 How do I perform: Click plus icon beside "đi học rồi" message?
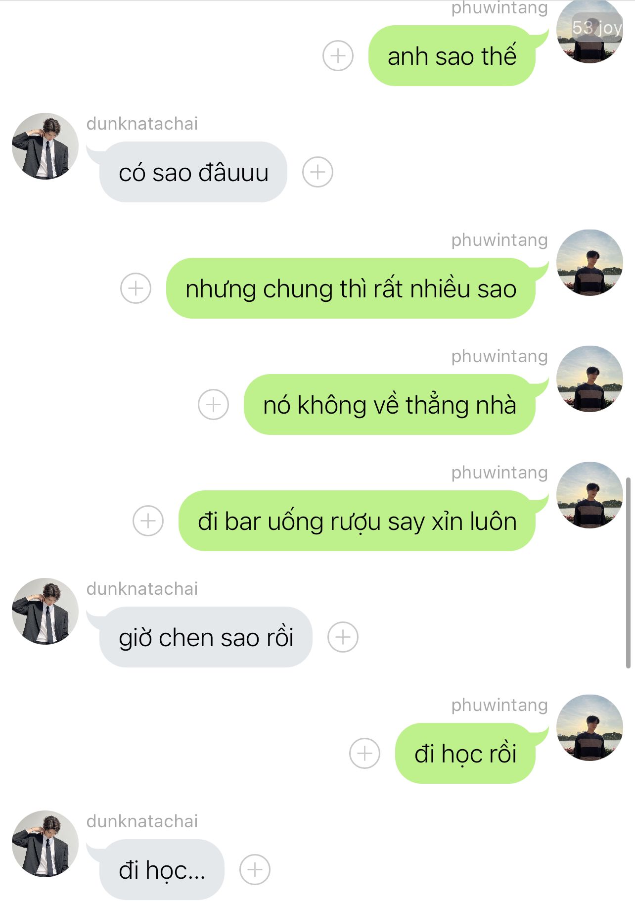point(364,753)
